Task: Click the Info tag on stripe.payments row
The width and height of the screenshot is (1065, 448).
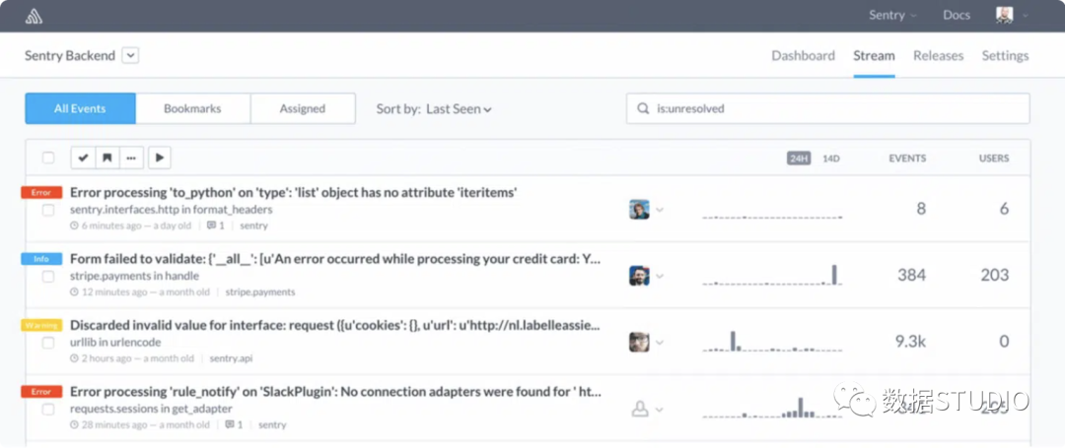Action: (41, 259)
